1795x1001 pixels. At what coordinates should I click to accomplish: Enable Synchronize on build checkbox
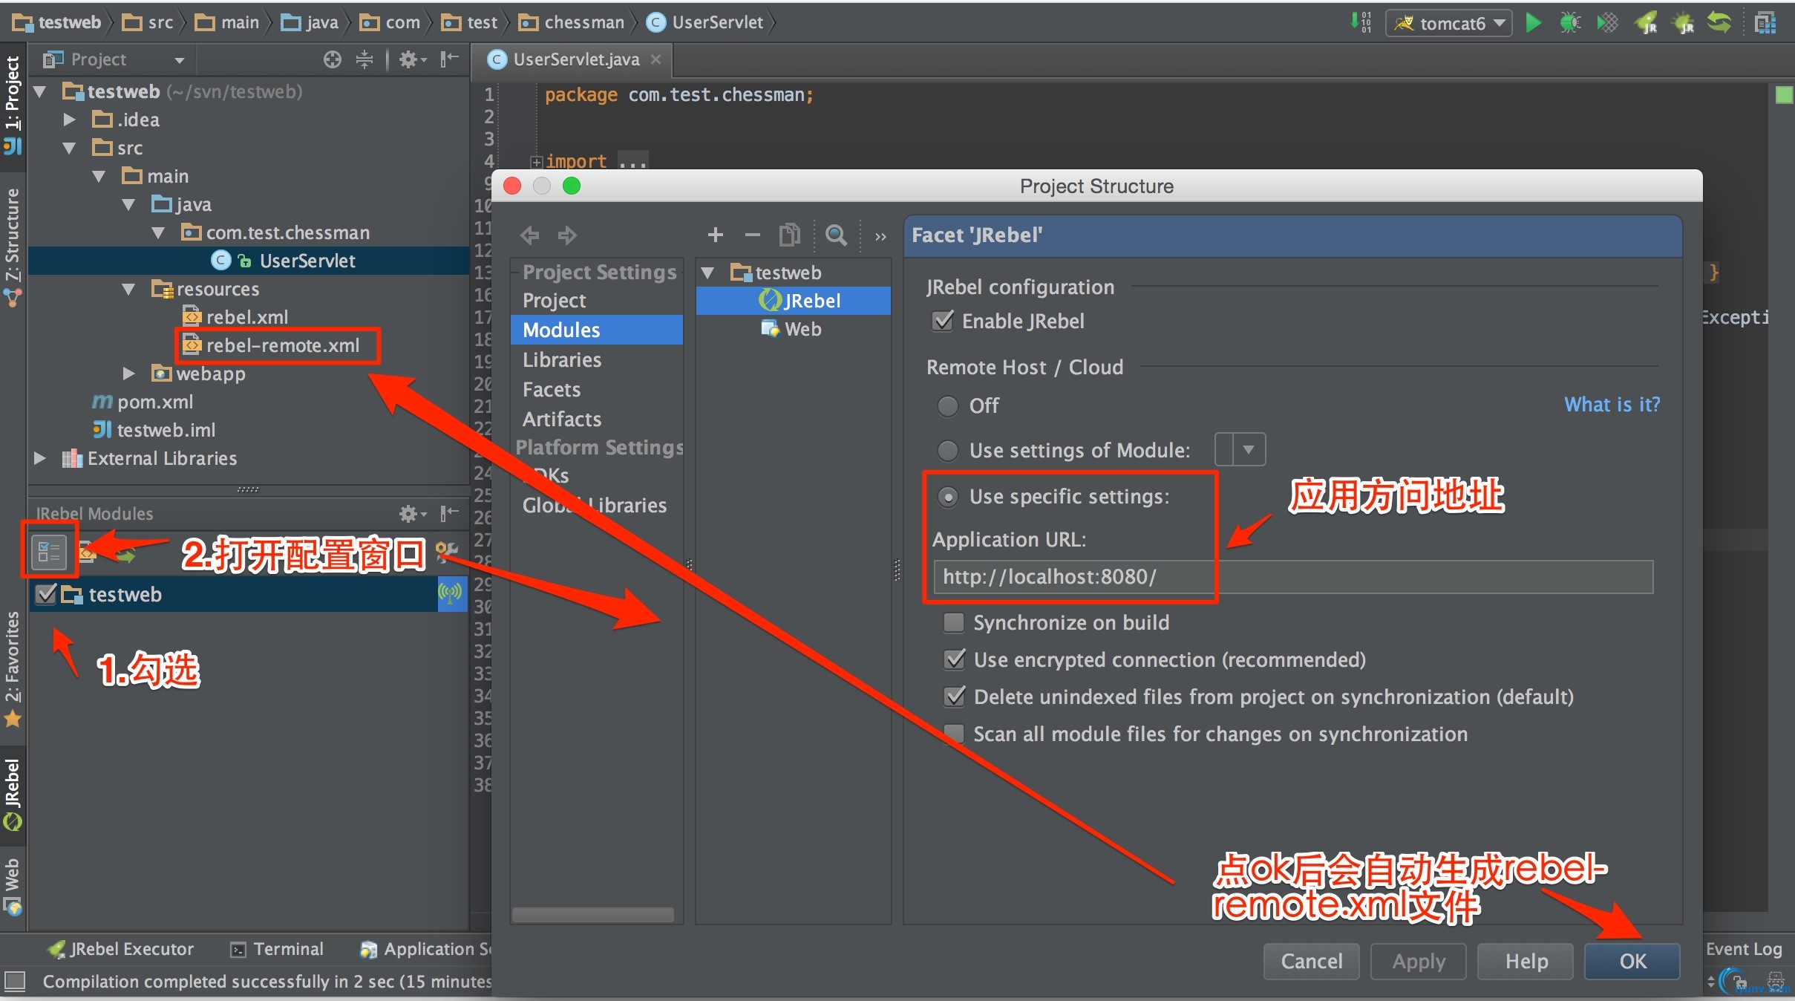pyautogui.click(x=954, y=622)
